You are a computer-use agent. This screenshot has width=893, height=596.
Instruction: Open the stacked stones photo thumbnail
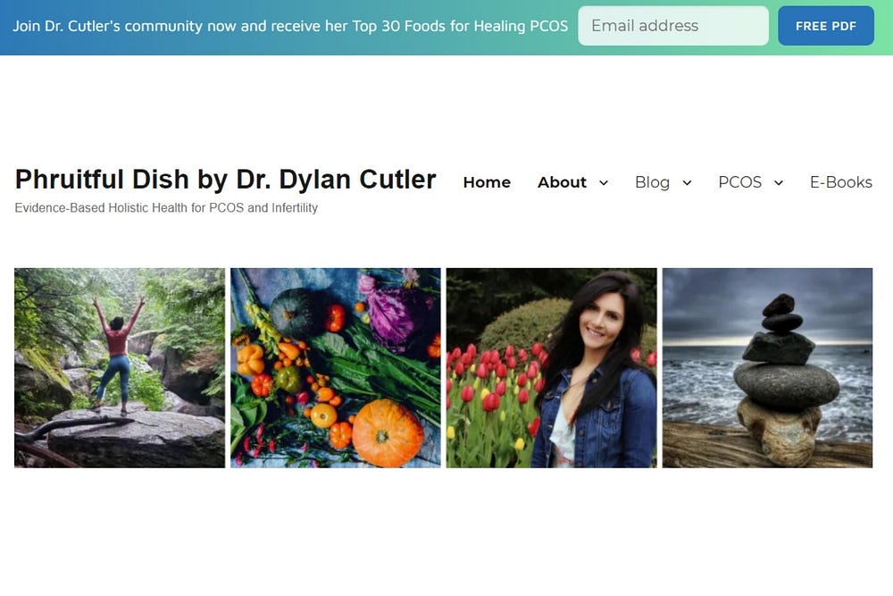pos(767,368)
